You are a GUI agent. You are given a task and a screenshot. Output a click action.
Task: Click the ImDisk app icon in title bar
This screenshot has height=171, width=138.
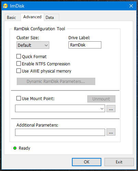point(5,6)
